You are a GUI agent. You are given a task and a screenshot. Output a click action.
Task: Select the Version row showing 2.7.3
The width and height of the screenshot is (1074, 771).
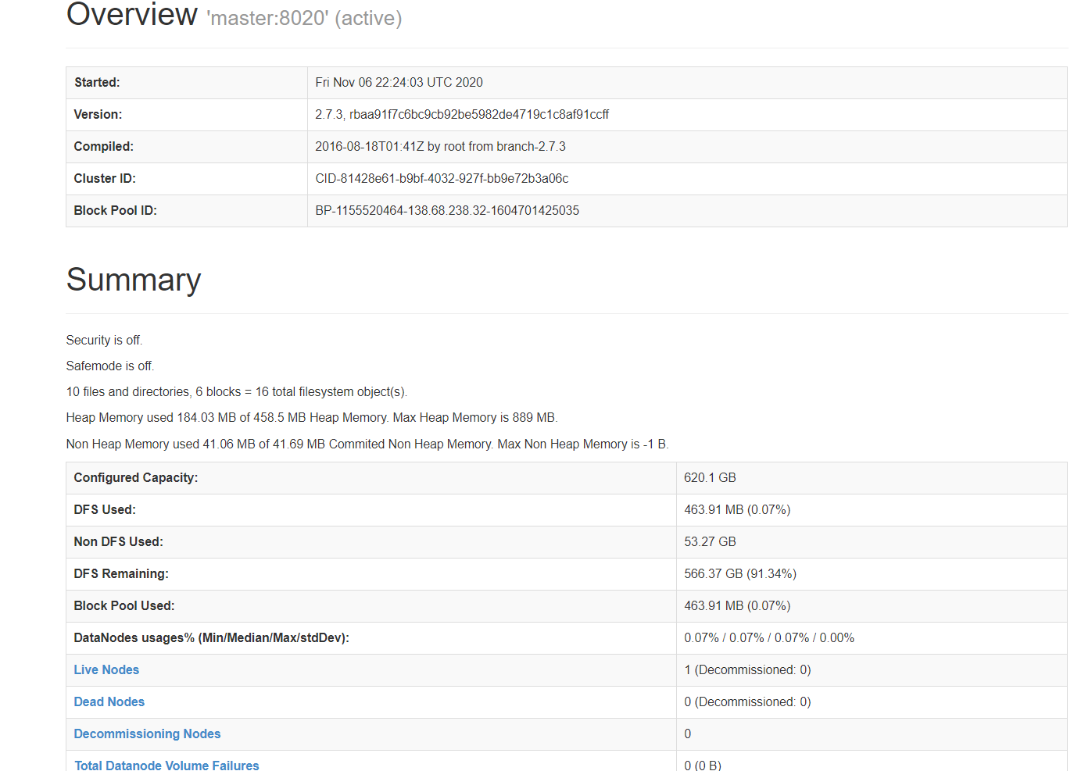tap(461, 114)
